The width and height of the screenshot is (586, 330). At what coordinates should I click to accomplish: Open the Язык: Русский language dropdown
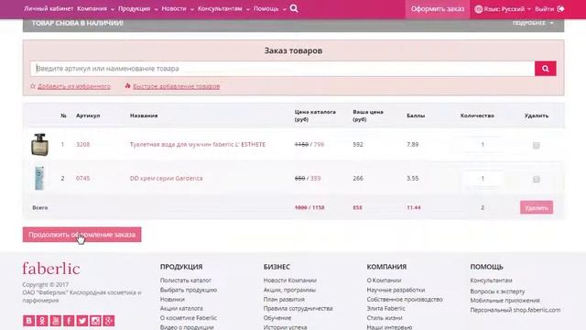click(x=507, y=9)
